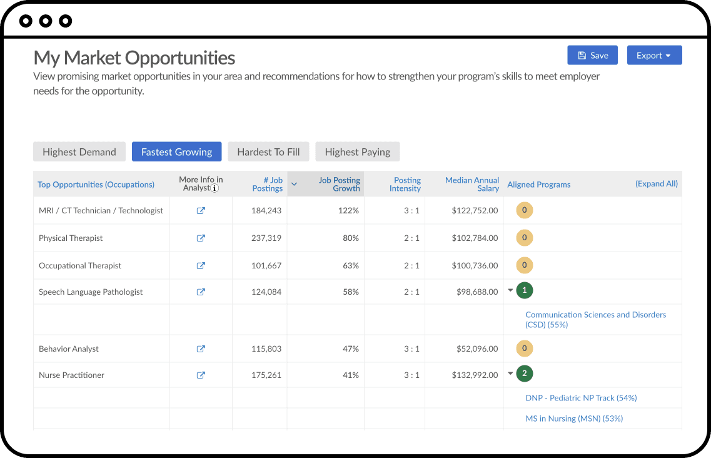Open DNP - Pediatric NP Track program
711x458 pixels.
click(581, 398)
